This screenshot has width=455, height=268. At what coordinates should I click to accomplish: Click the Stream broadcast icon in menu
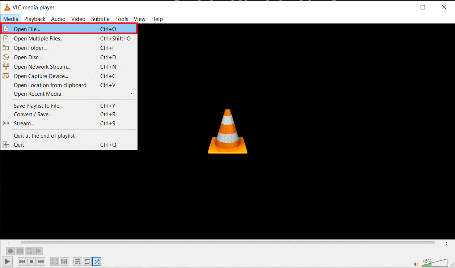point(6,124)
